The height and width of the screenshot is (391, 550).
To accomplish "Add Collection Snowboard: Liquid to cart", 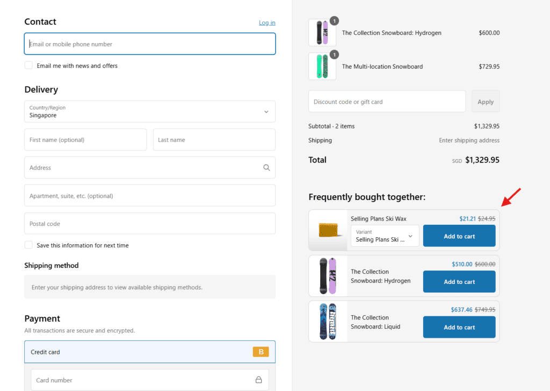I will [x=459, y=327].
